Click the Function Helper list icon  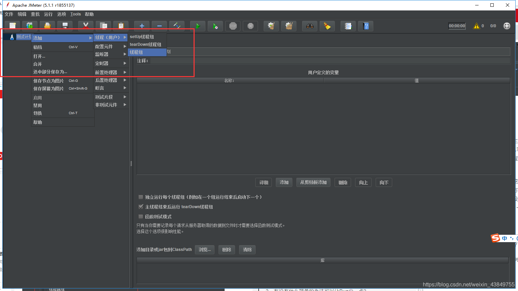(x=348, y=26)
